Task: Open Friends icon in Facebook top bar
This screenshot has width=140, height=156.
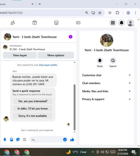Action: [x=13, y=23]
